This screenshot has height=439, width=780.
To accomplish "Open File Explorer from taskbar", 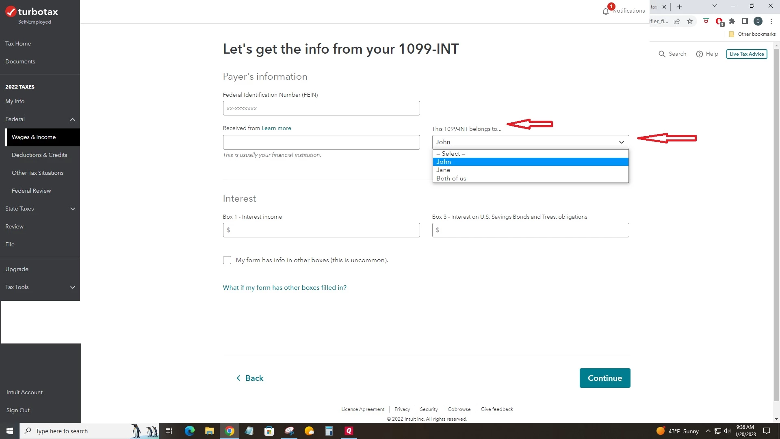I will [209, 431].
